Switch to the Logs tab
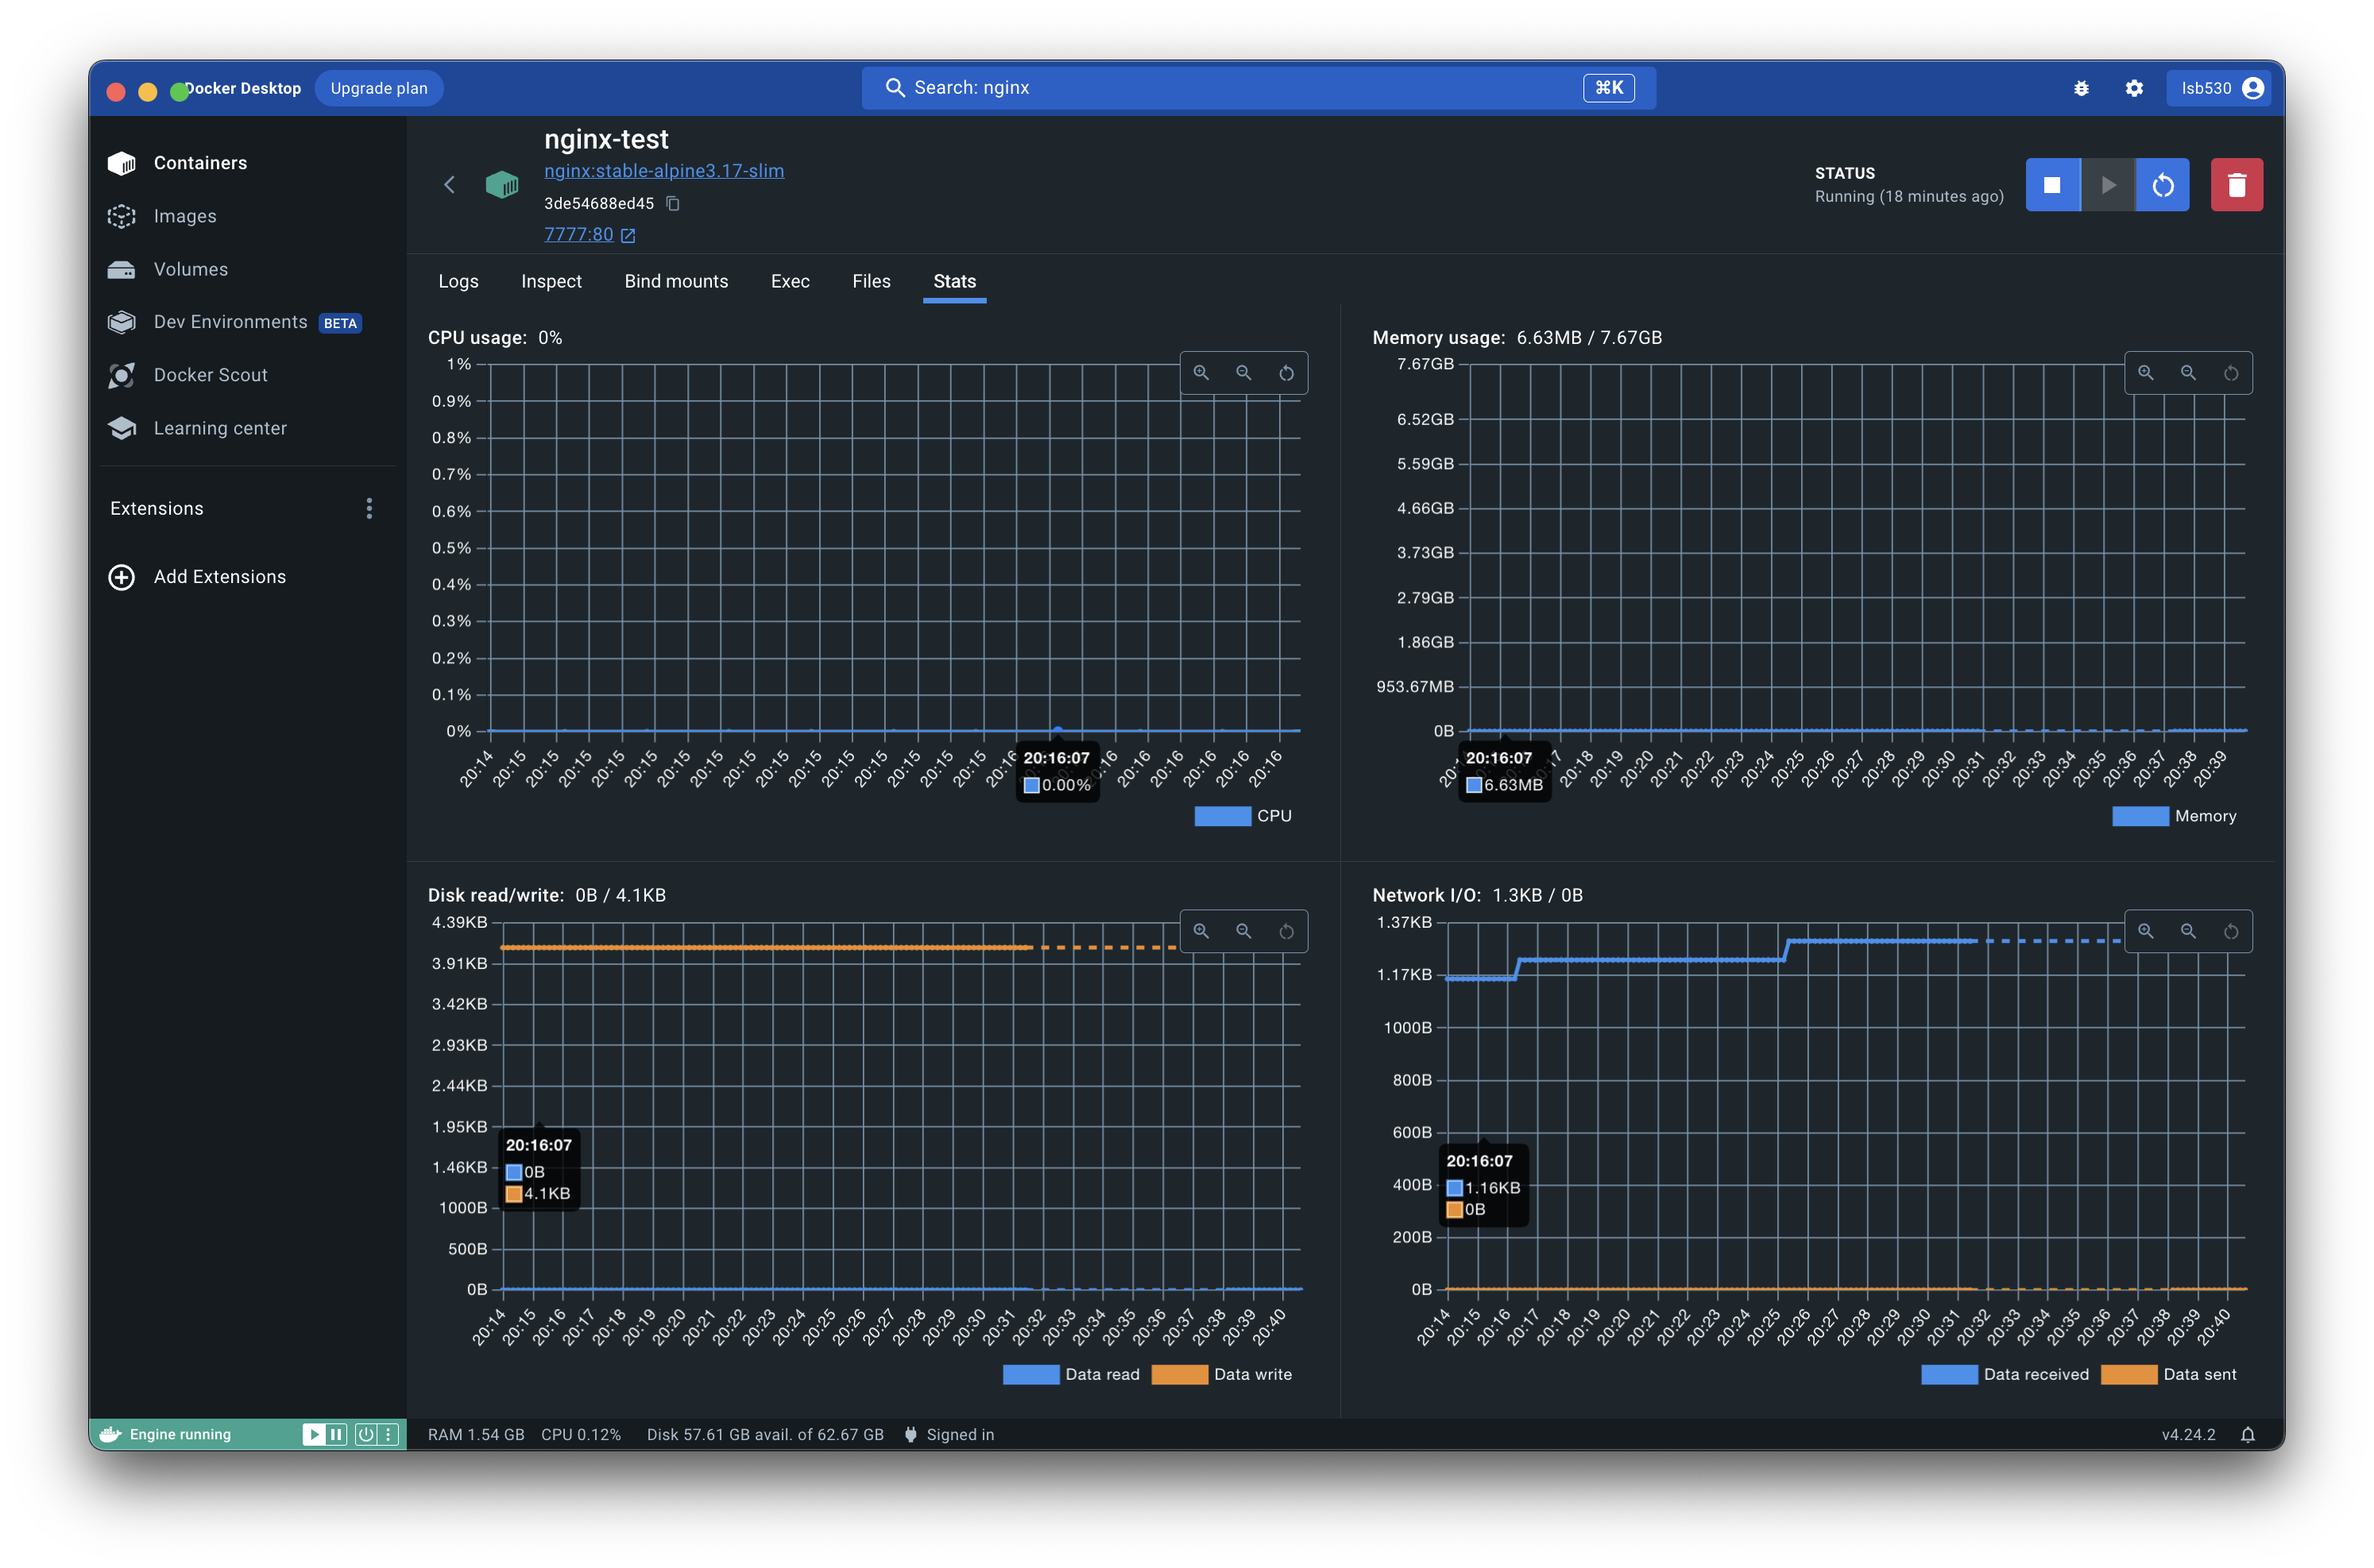The image size is (2374, 1568). point(458,281)
